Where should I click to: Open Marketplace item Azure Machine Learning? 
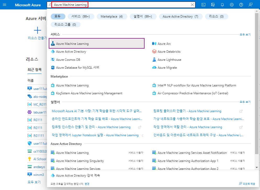pos(70,85)
